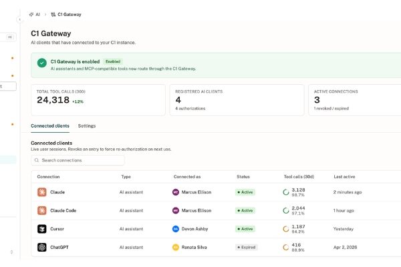
Task: Click Renata Silva avatar icon
Action: click(176, 248)
